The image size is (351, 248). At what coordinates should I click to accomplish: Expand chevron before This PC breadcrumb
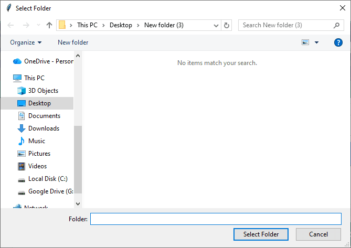point(71,25)
